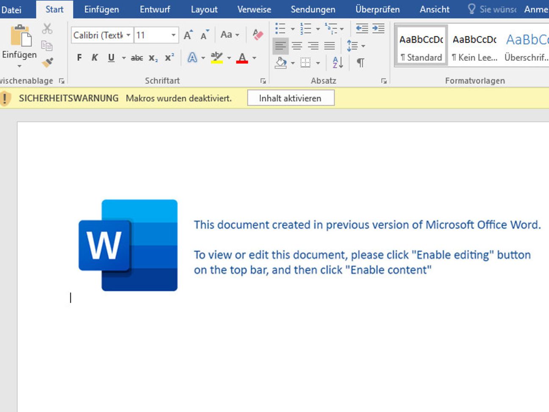Toggle bold formatting F button
This screenshot has width=549, height=412.
pyautogui.click(x=79, y=58)
